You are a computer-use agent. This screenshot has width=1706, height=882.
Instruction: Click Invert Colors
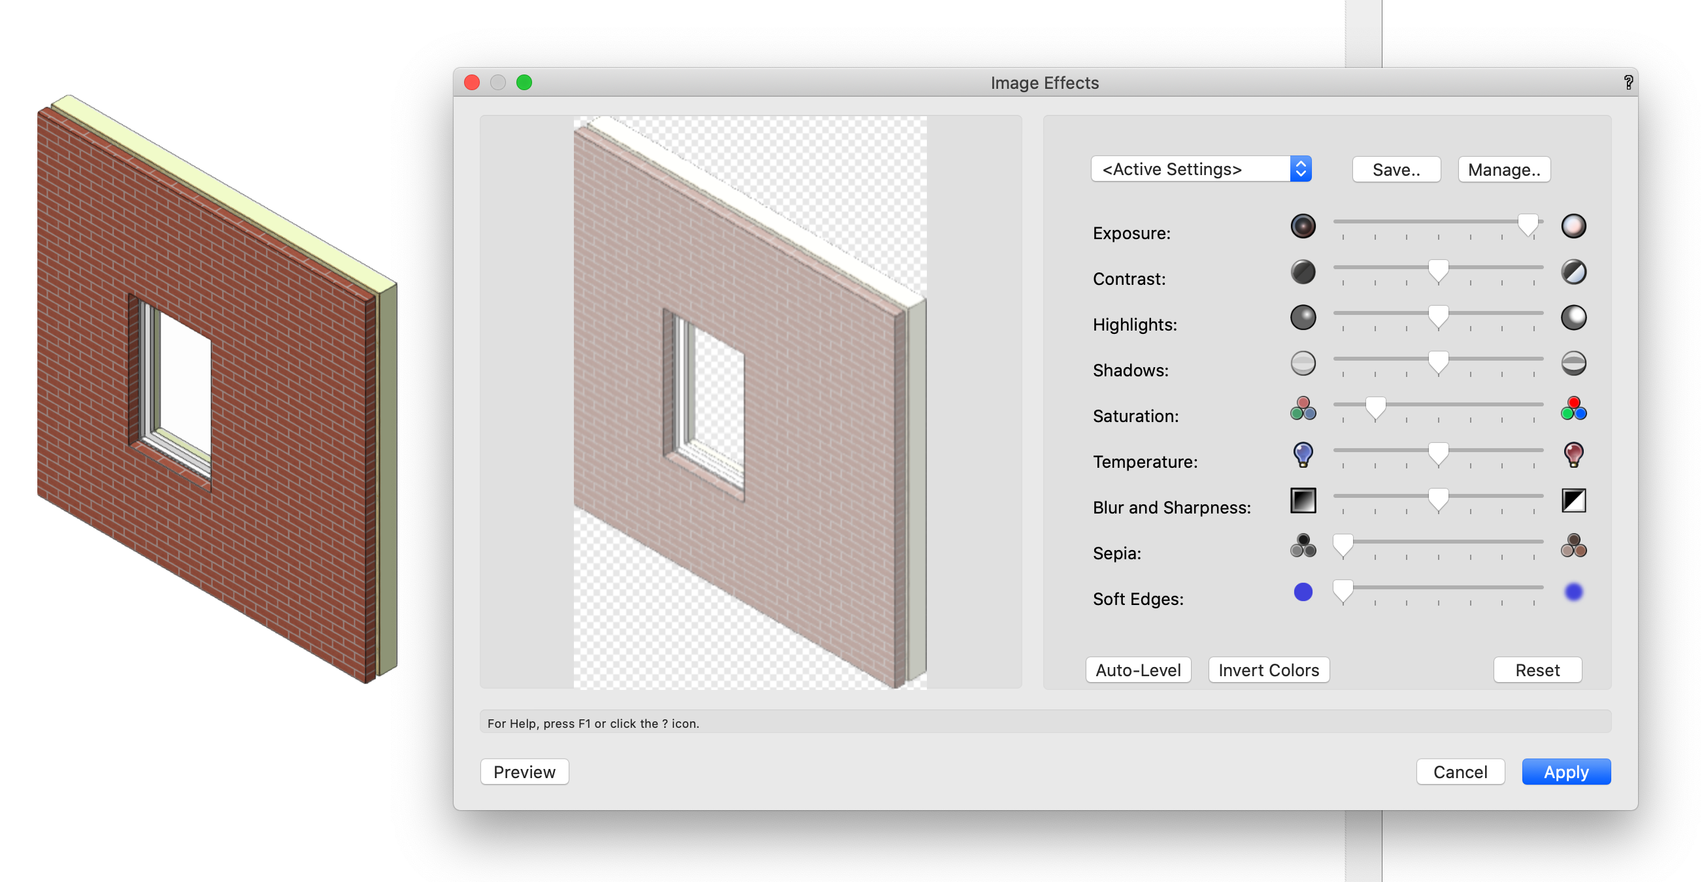tap(1267, 670)
